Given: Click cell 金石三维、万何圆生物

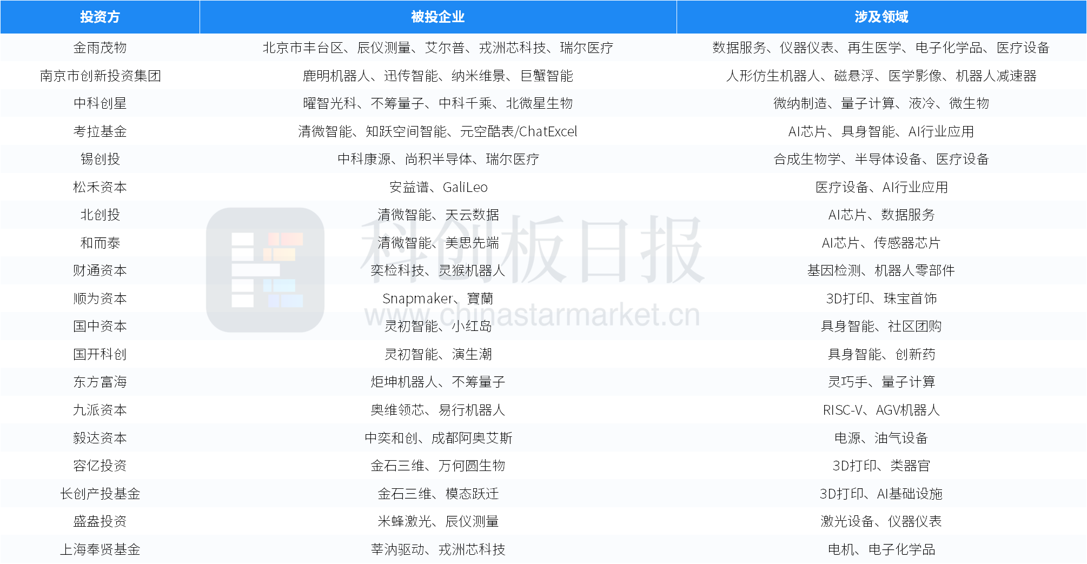Looking at the screenshot, I should point(438,466).
